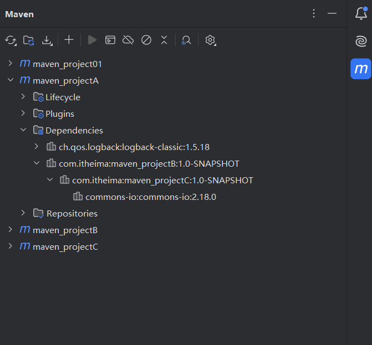This screenshot has height=345, width=372.
Task: Open Maven settings gear icon
Action: coord(211,40)
